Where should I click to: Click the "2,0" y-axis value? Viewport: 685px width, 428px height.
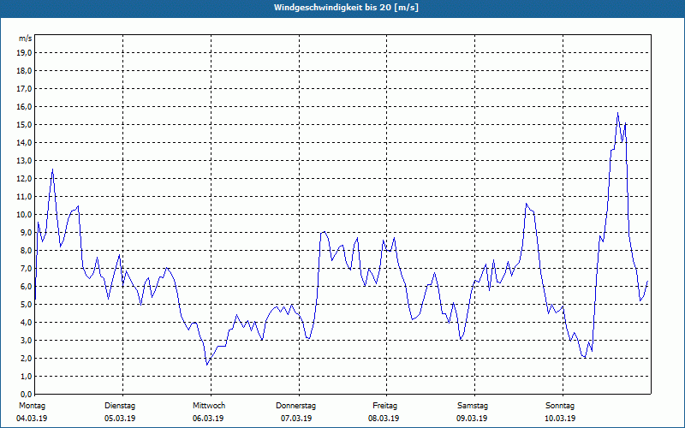[26, 358]
